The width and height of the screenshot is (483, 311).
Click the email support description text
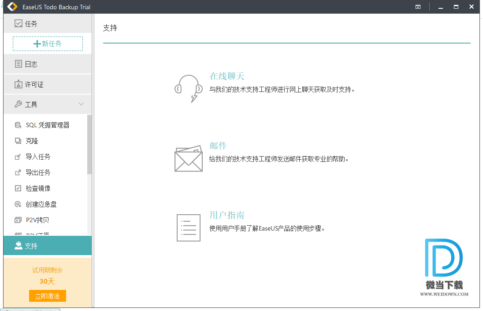[x=279, y=159]
